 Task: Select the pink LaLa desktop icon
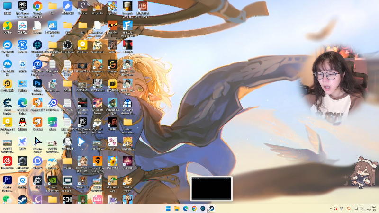coord(98,199)
